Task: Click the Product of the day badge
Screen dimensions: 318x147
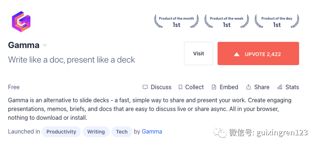Action: tap(277, 22)
